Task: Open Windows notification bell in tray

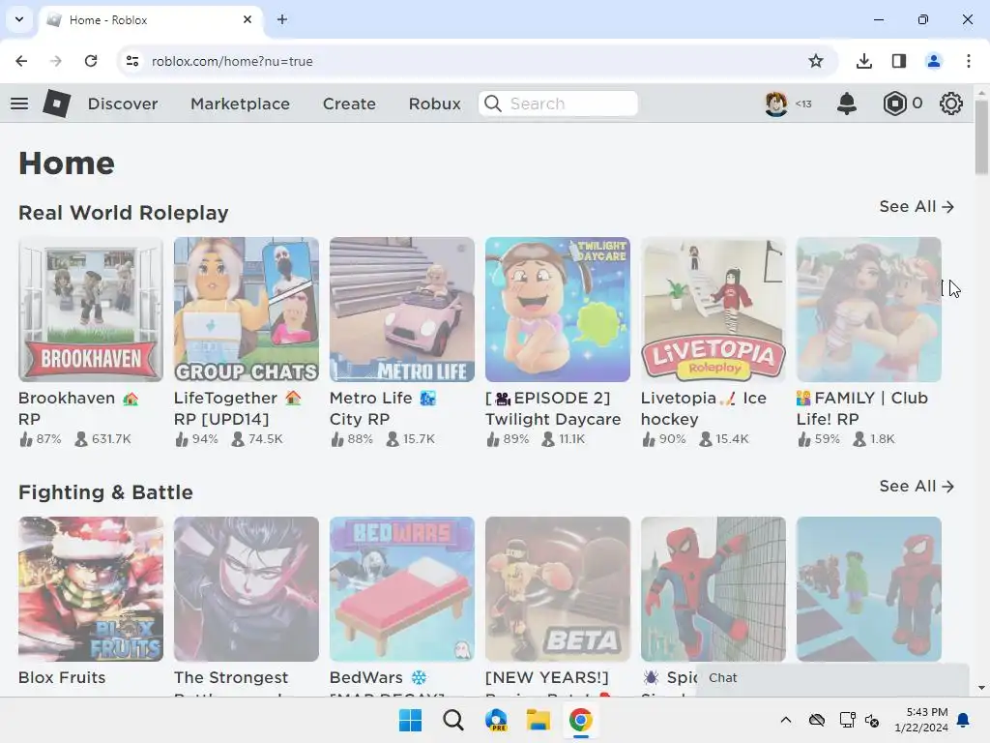Action: pyautogui.click(x=964, y=720)
